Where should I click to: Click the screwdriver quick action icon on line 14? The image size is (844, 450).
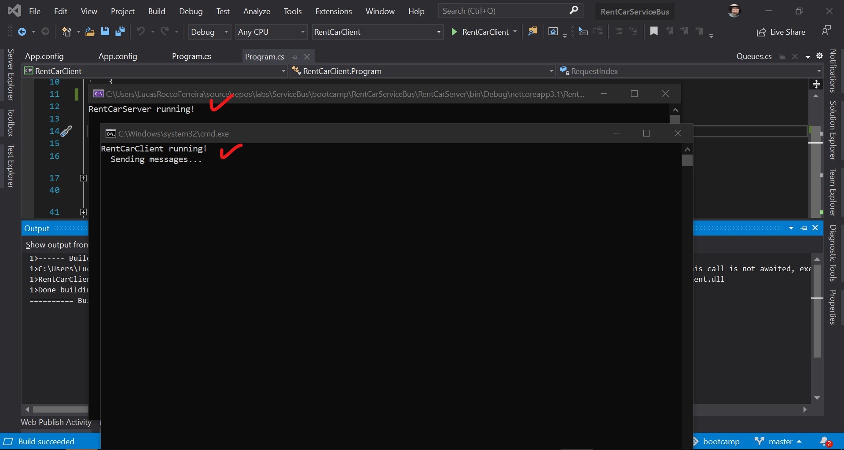[66, 131]
